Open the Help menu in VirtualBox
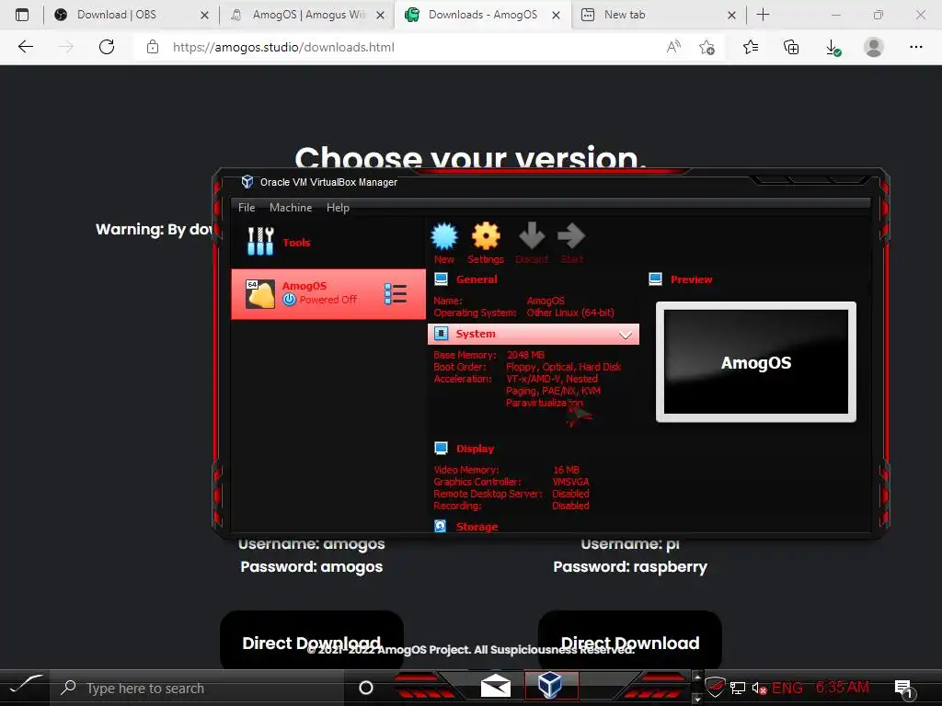942x706 pixels. tap(338, 207)
